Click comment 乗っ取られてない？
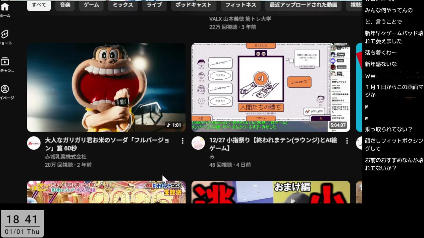The image size is (424, 238). 389,129
